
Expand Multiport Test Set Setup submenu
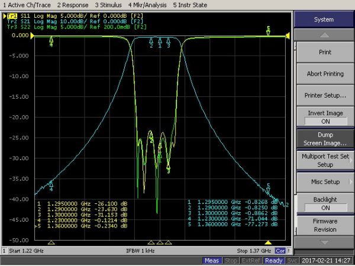click(325, 160)
